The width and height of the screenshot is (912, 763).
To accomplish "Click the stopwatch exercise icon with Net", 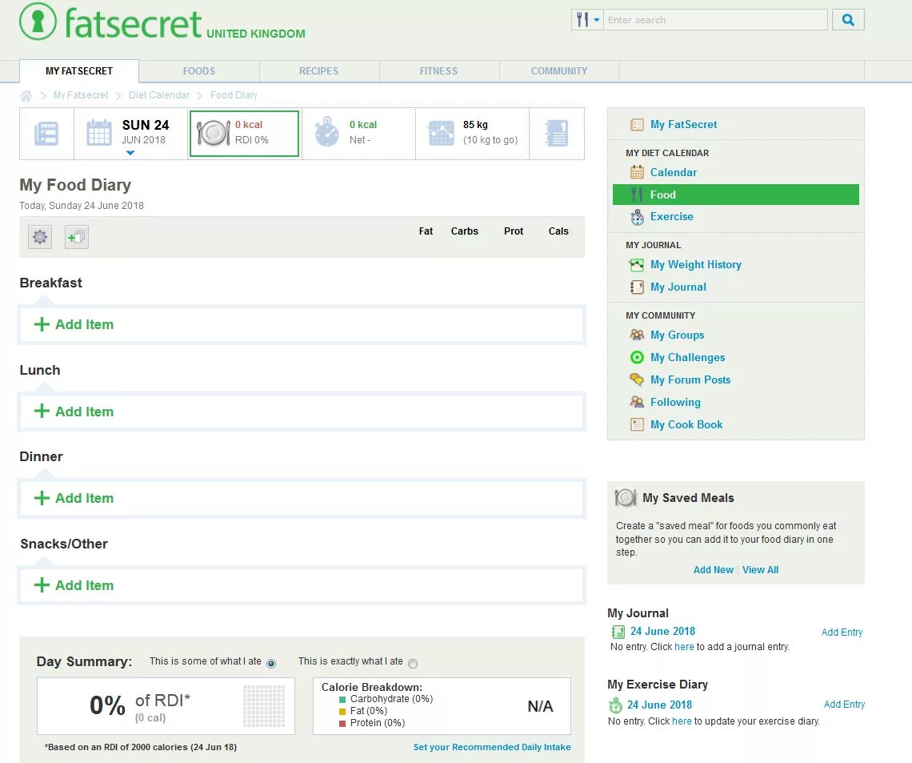I will [327, 132].
